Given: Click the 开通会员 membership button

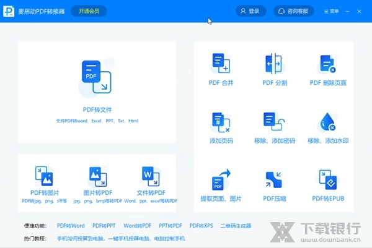Looking at the screenshot, I should [89, 11].
